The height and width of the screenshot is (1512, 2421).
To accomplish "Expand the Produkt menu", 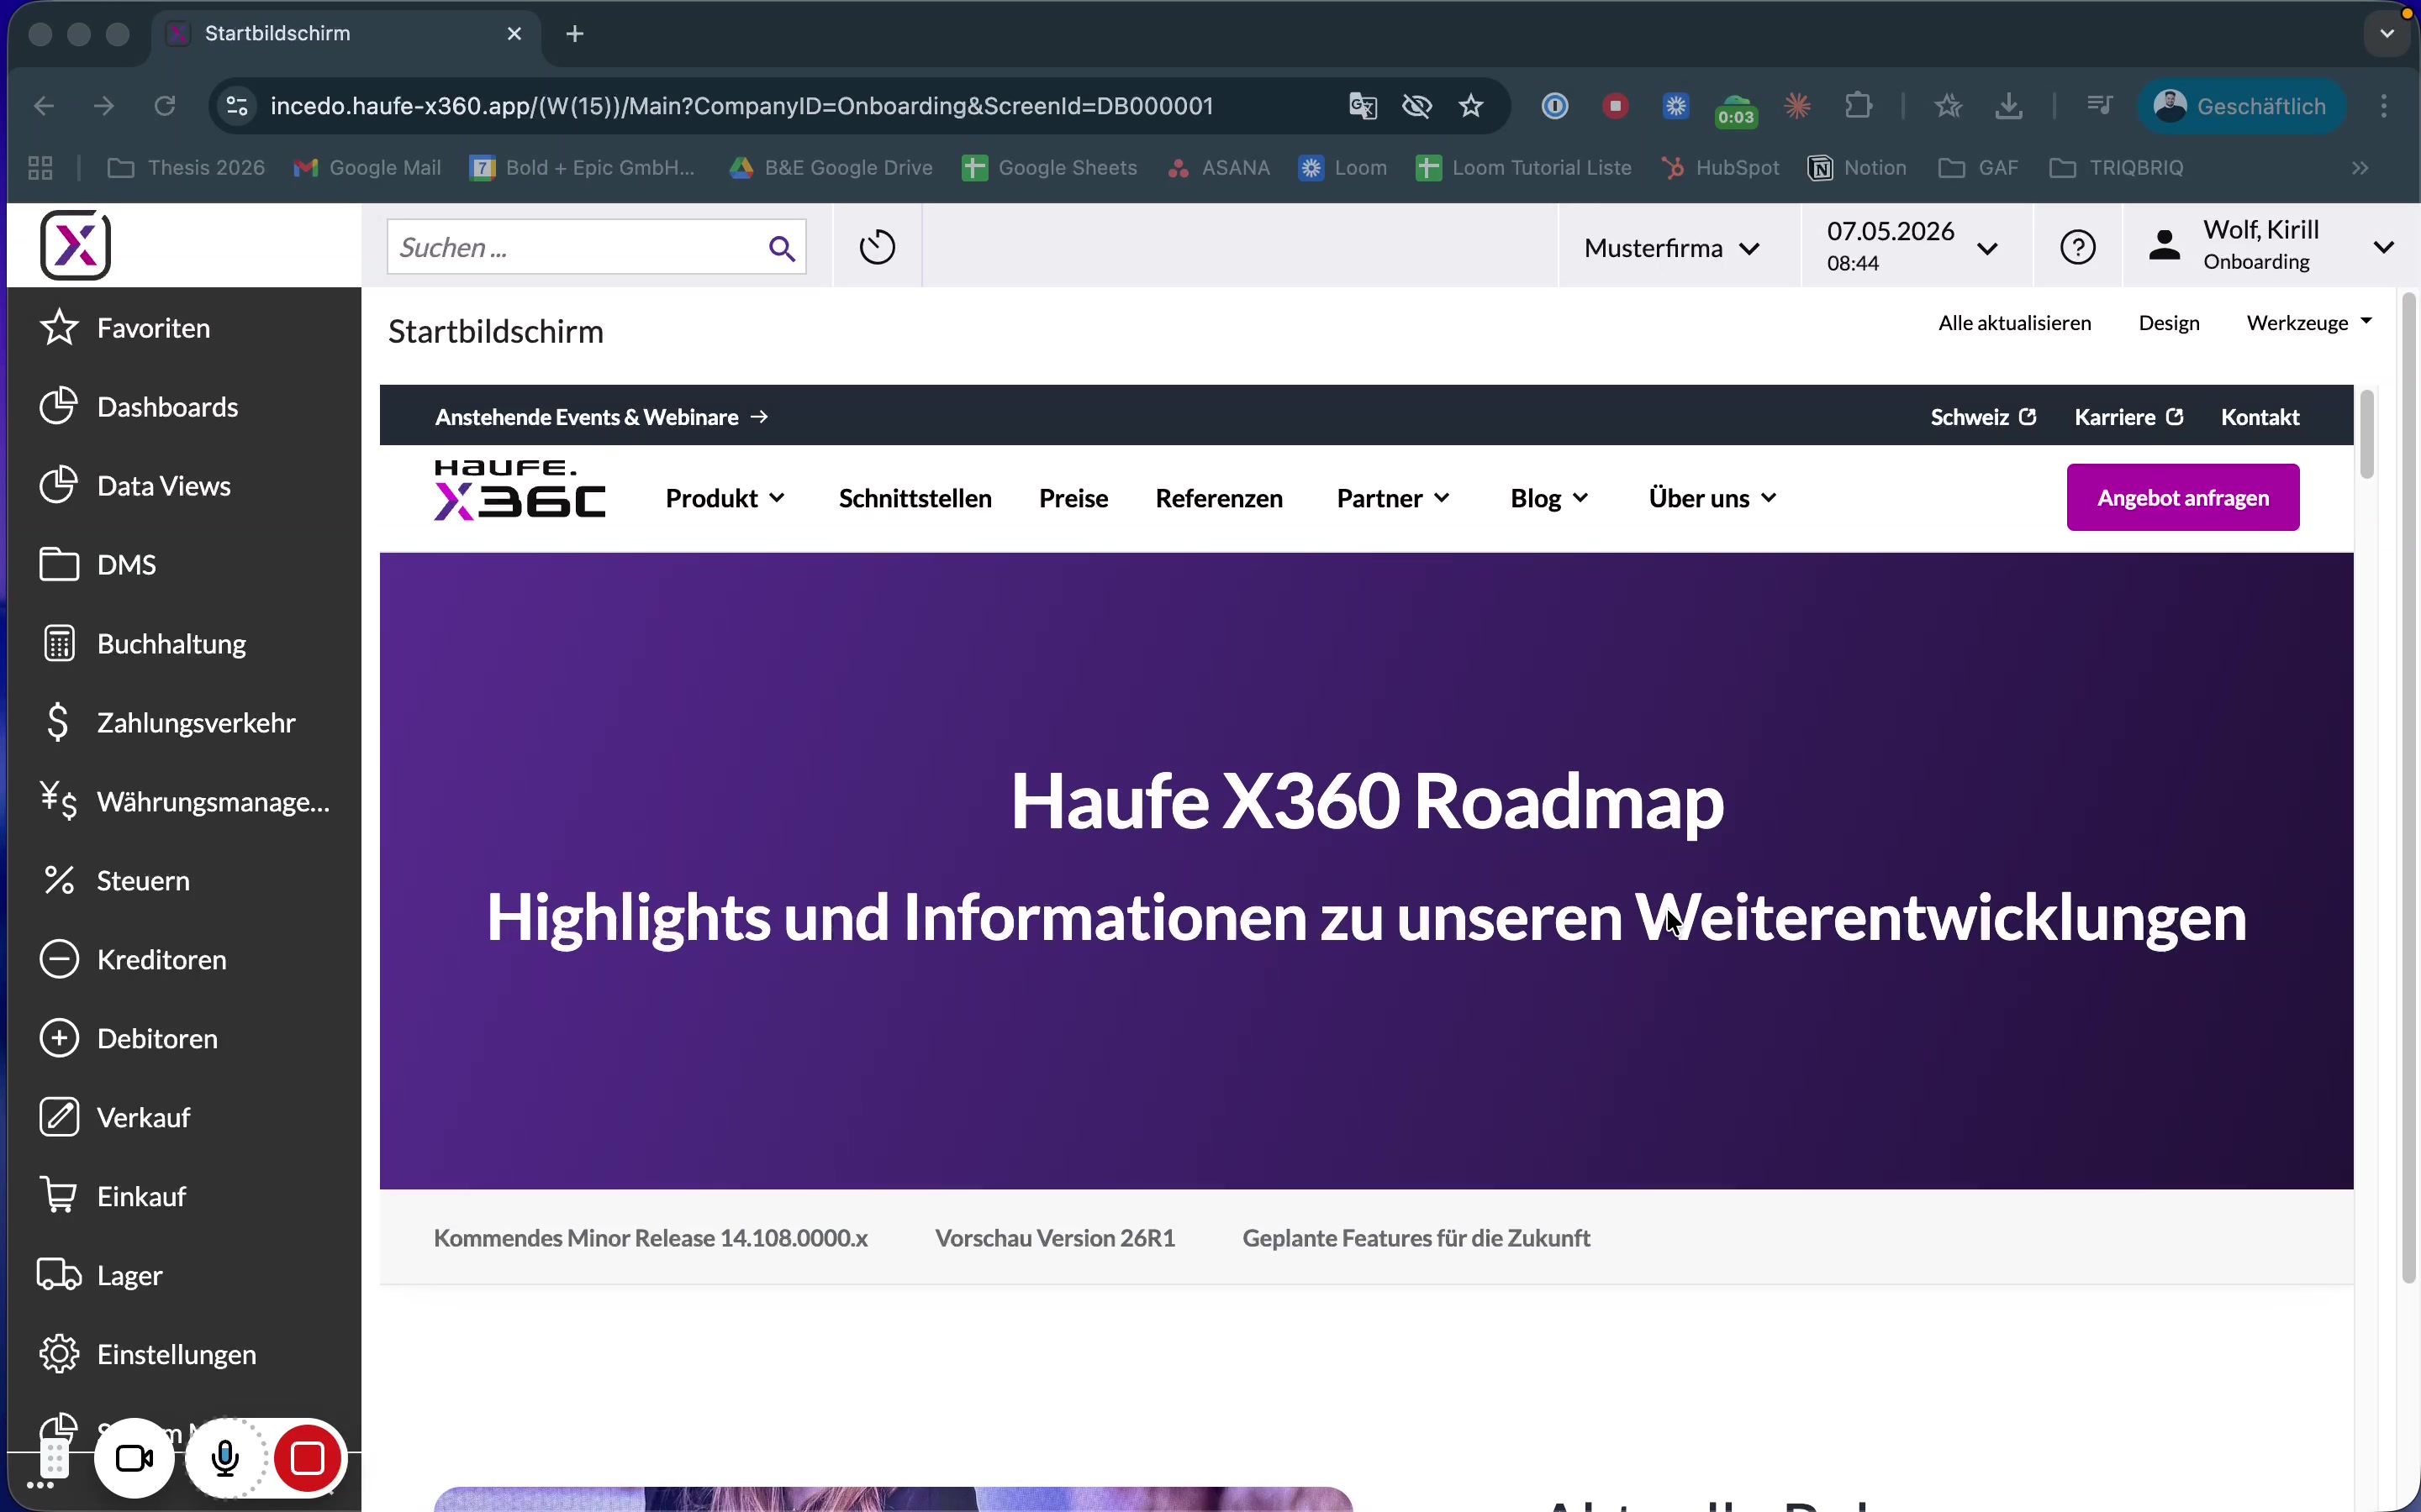I will click(725, 498).
